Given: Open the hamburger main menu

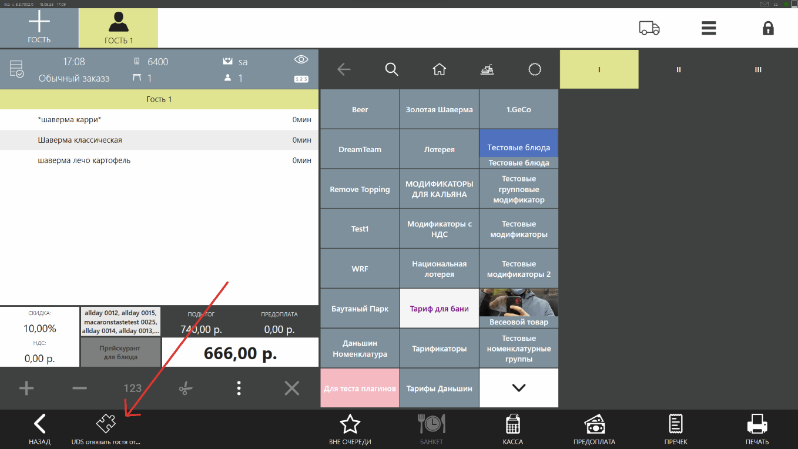Looking at the screenshot, I should [x=709, y=28].
